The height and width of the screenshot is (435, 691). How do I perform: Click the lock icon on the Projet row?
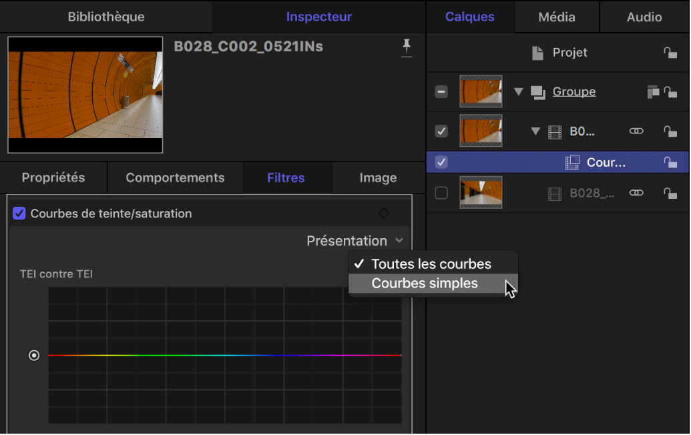coord(670,53)
